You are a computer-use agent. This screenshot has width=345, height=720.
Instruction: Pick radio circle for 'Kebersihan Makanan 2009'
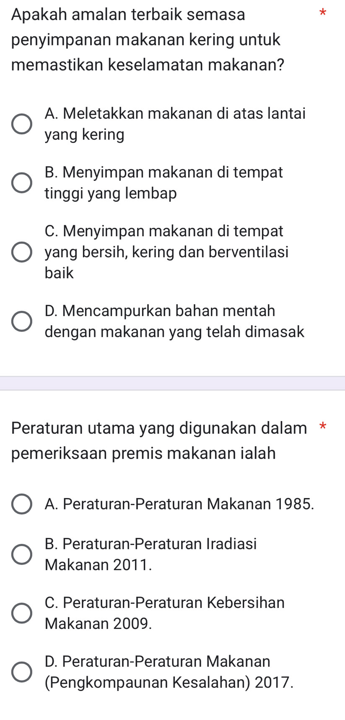point(21,613)
